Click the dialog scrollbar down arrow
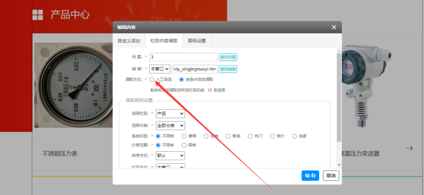424x195 pixels. point(339,165)
